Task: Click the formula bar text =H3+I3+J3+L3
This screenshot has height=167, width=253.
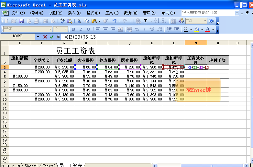Action: tap(80, 37)
